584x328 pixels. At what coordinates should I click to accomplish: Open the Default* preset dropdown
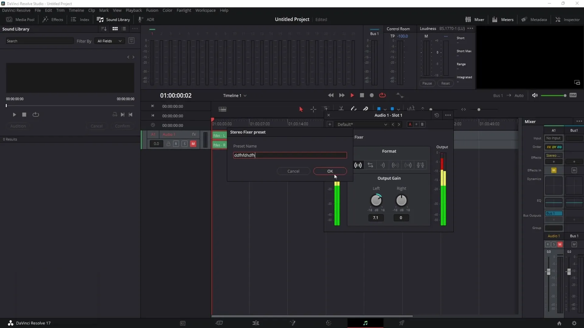[362, 125]
